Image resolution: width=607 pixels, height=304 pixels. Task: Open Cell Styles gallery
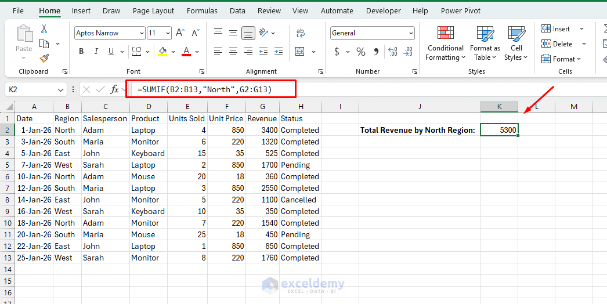(x=516, y=44)
